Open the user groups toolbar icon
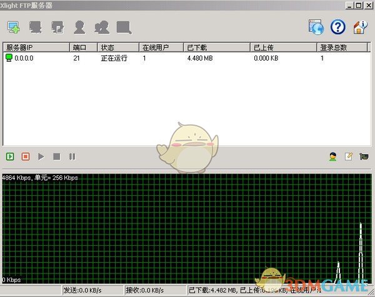Viewport: 375px width, 297px height. [x=102, y=27]
